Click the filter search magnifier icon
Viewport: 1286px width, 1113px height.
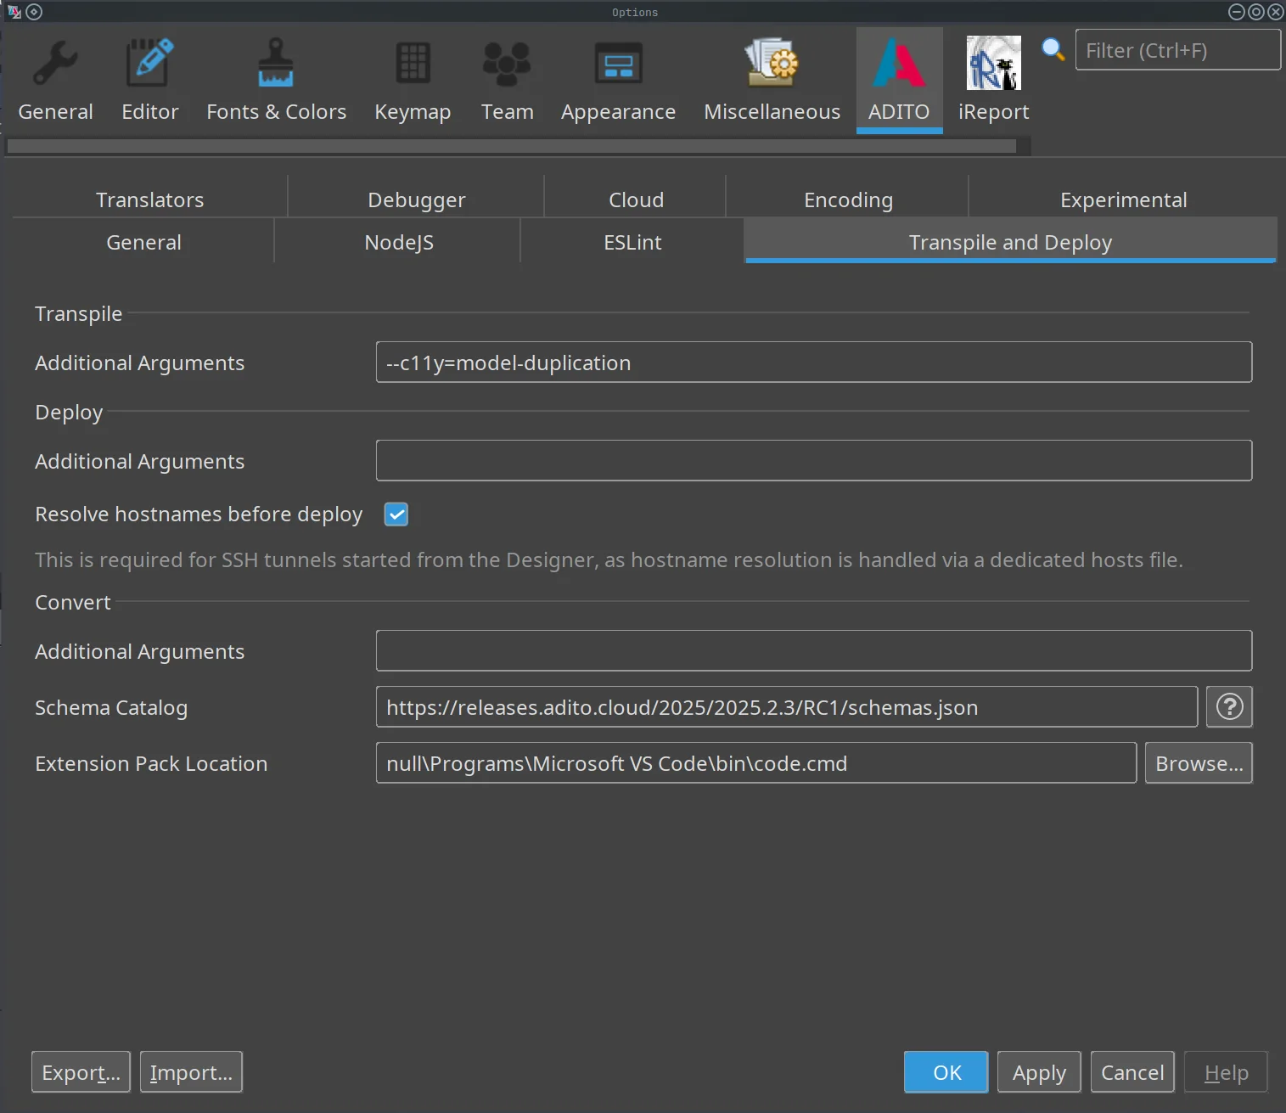[x=1053, y=49]
